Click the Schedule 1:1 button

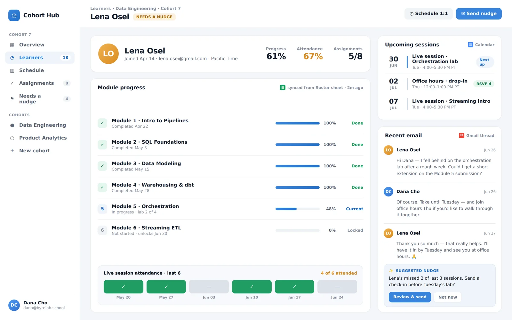click(x=428, y=14)
